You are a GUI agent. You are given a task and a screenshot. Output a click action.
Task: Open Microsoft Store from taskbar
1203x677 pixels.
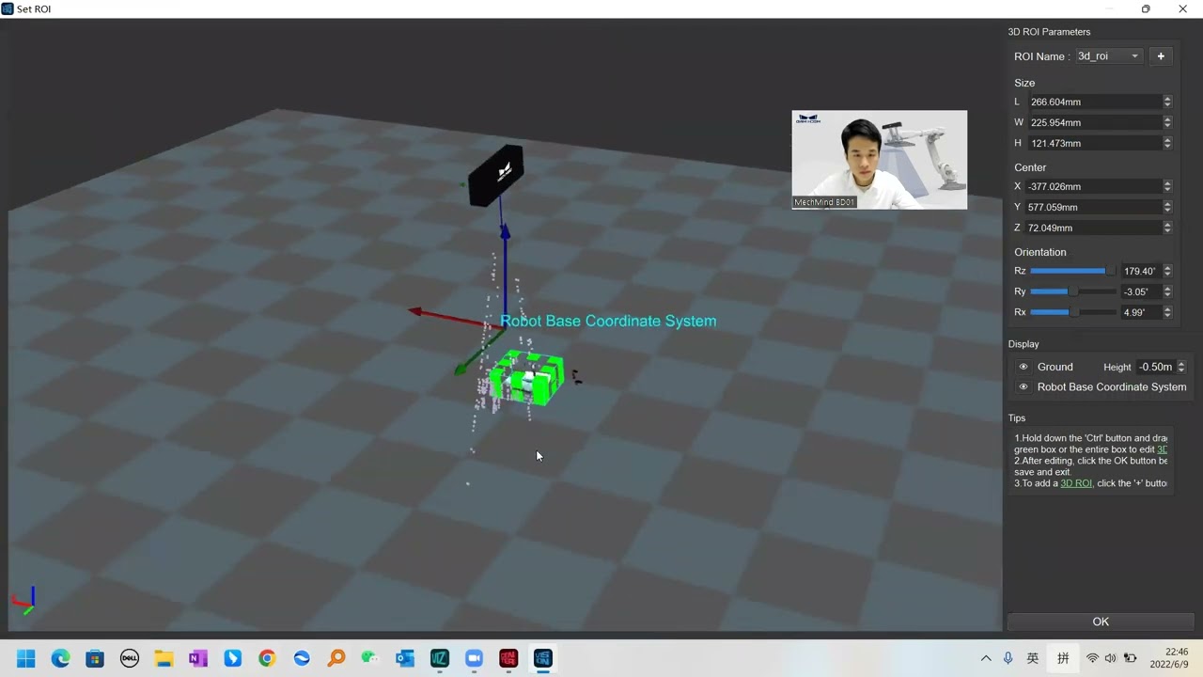[x=95, y=658]
